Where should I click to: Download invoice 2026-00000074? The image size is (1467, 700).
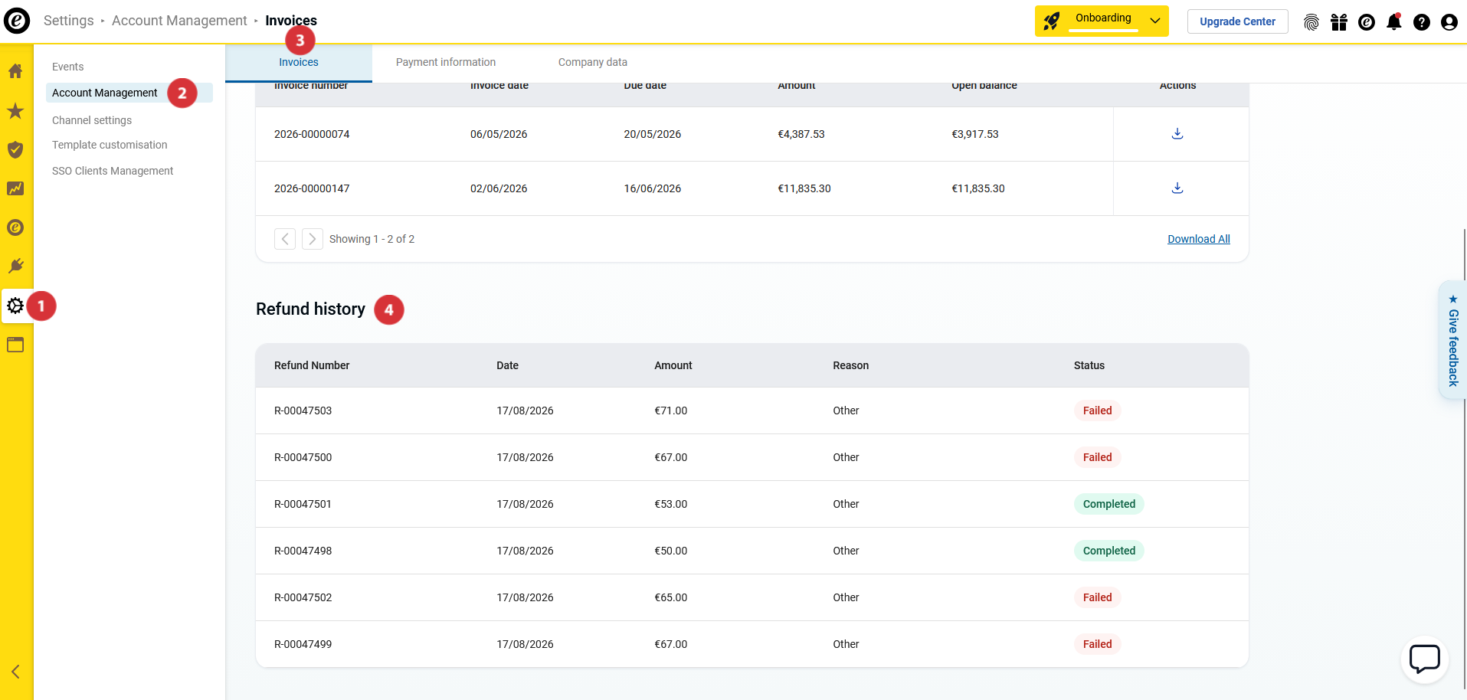point(1177,134)
